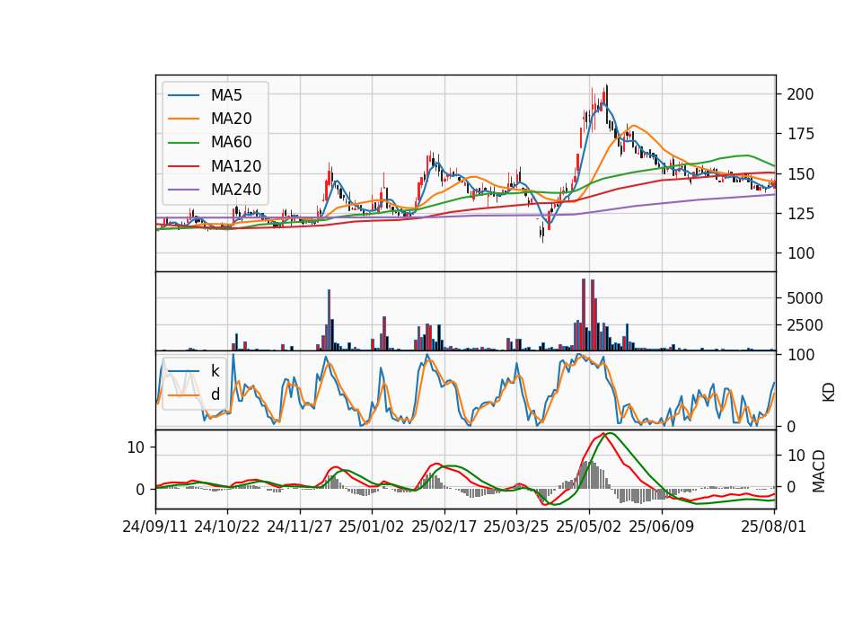The image size is (862, 620).
Task: Click the MA60 legend label
Action: (x=231, y=143)
